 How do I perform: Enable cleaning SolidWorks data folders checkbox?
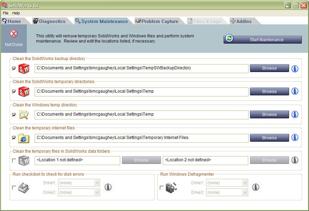(x=14, y=161)
